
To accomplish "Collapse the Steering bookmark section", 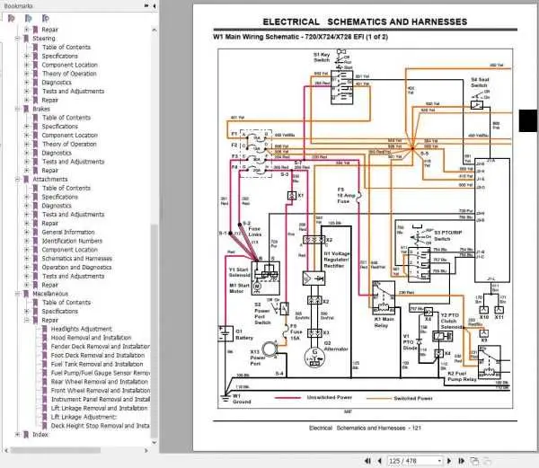I will tap(17, 39).
